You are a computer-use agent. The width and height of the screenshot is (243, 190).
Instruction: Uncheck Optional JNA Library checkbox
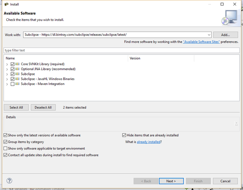tap(12, 69)
